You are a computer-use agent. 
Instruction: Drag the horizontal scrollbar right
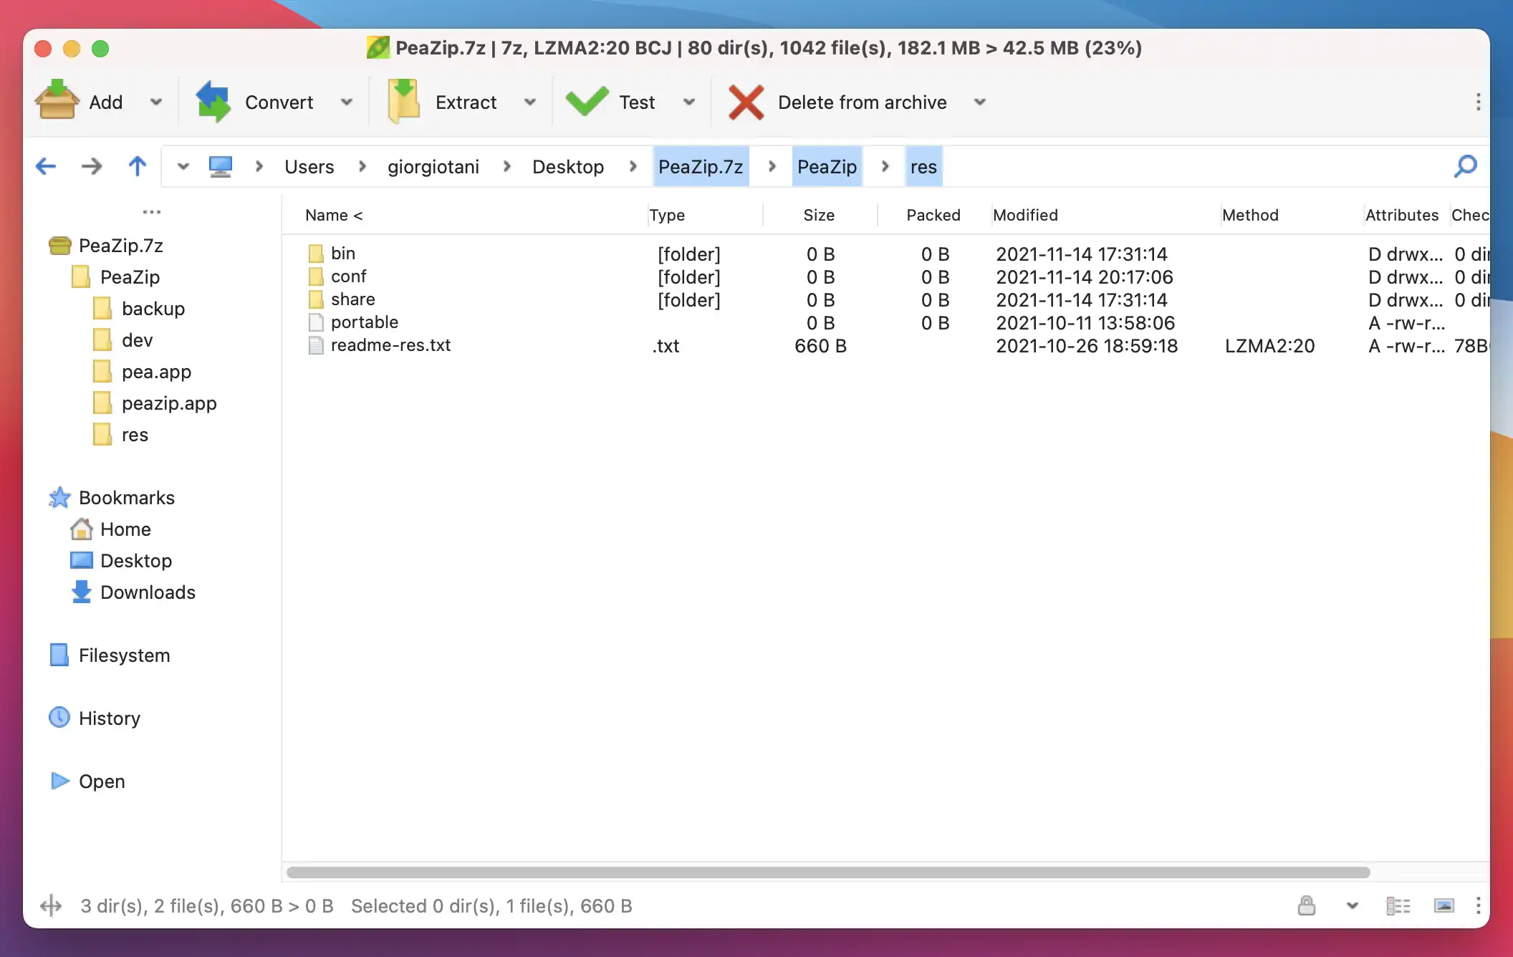coord(827,872)
